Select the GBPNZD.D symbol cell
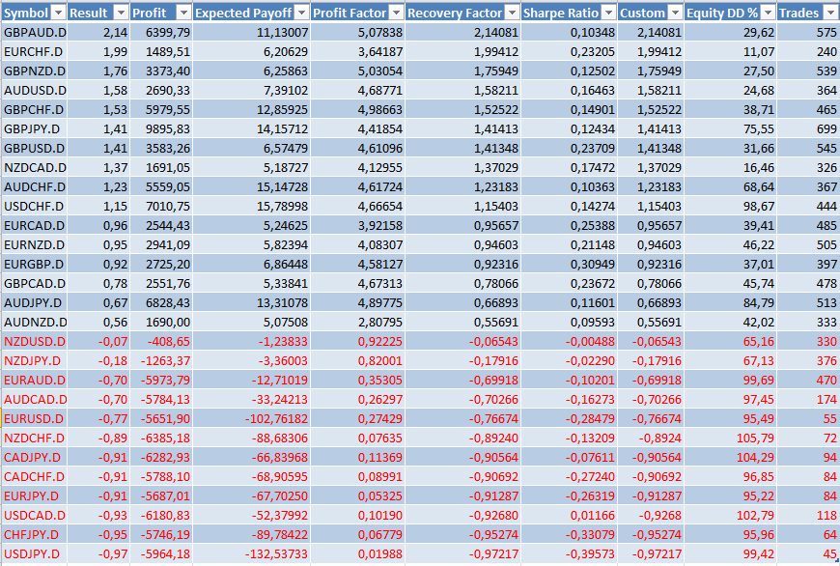 tap(34, 71)
